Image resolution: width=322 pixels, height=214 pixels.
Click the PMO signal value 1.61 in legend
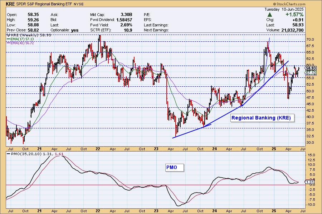[59, 154]
